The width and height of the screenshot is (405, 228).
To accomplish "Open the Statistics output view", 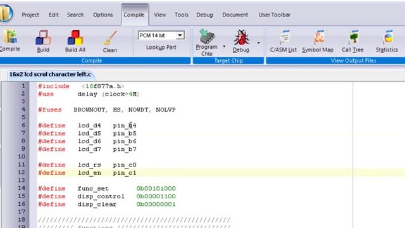I will pyautogui.click(x=388, y=37).
